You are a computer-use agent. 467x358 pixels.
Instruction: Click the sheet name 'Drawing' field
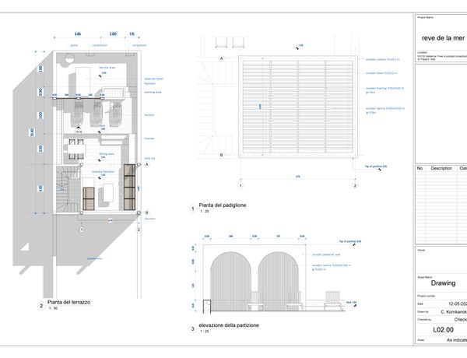pyautogui.click(x=442, y=284)
